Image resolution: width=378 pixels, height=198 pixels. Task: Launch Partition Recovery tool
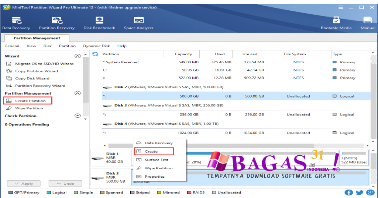[57, 23]
